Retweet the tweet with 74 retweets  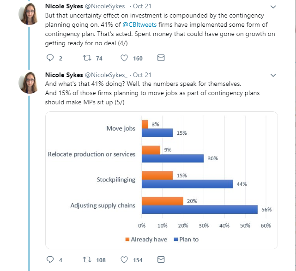click(x=87, y=58)
